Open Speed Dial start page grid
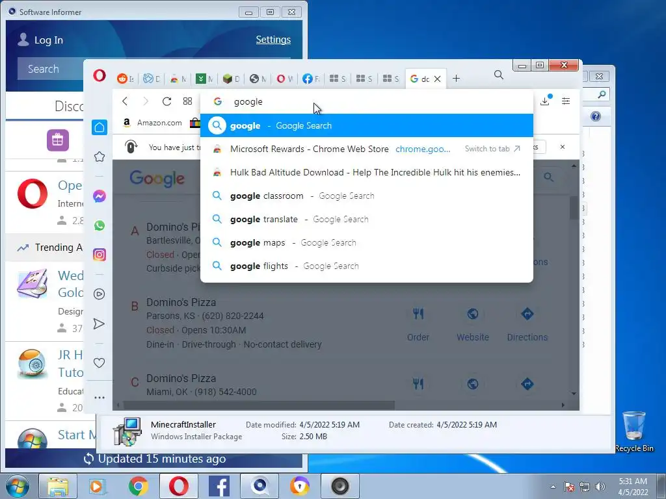This screenshot has height=499, width=666. 187,101
